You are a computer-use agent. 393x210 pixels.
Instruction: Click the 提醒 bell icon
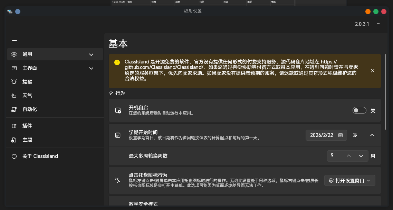click(14, 82)
